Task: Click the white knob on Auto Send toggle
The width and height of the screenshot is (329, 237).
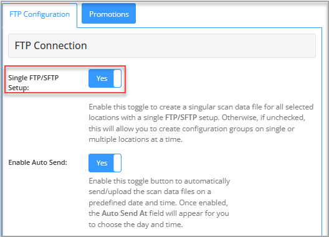Action: point(117,163)
